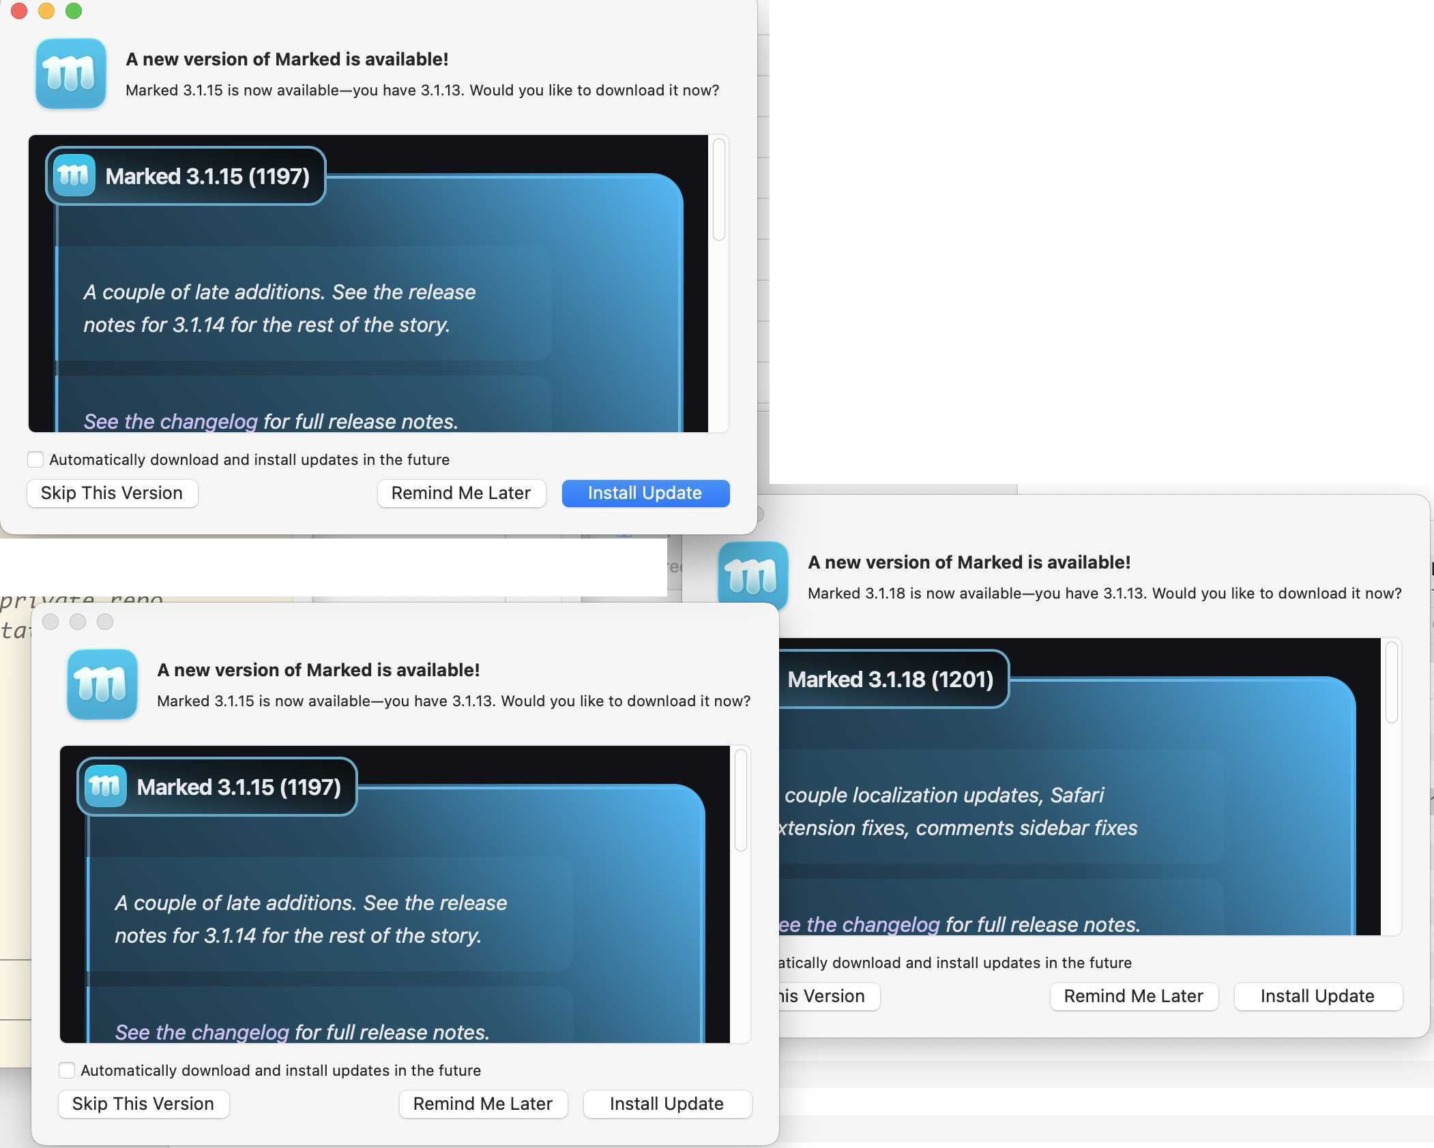Install Update from the lower 3.1.15 dialog
The width and height of the screenshot is (1434, 1148).
(667, 1104)
